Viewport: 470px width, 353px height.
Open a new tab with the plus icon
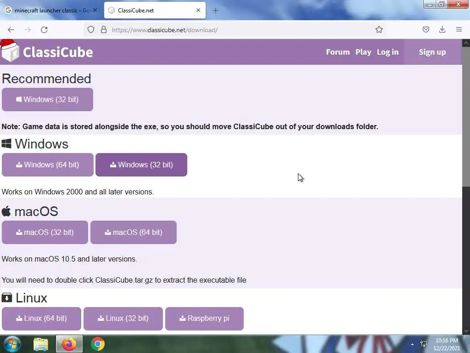(216, 11)
